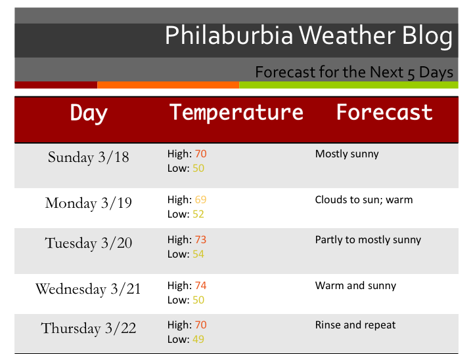Click the Forecast for the Next 5 Days subtitle
The height and width of the screenshot is (354, 473).
pyautogui.click(x=354, y=71)
